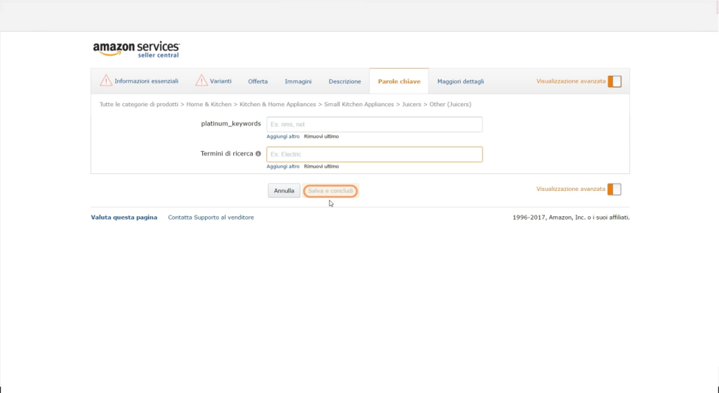Select the Parole chiave tab
Viewport: 719px width, 393px height.
(x=399, y=81)
